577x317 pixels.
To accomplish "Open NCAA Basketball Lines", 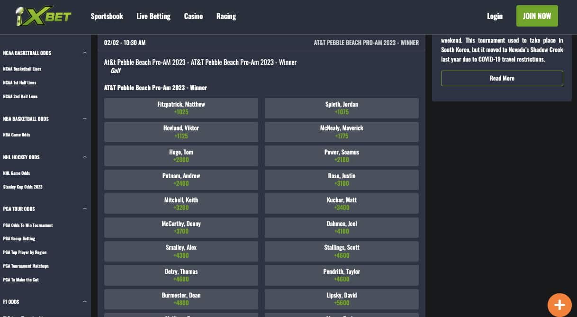I will [x=22, y=69].
